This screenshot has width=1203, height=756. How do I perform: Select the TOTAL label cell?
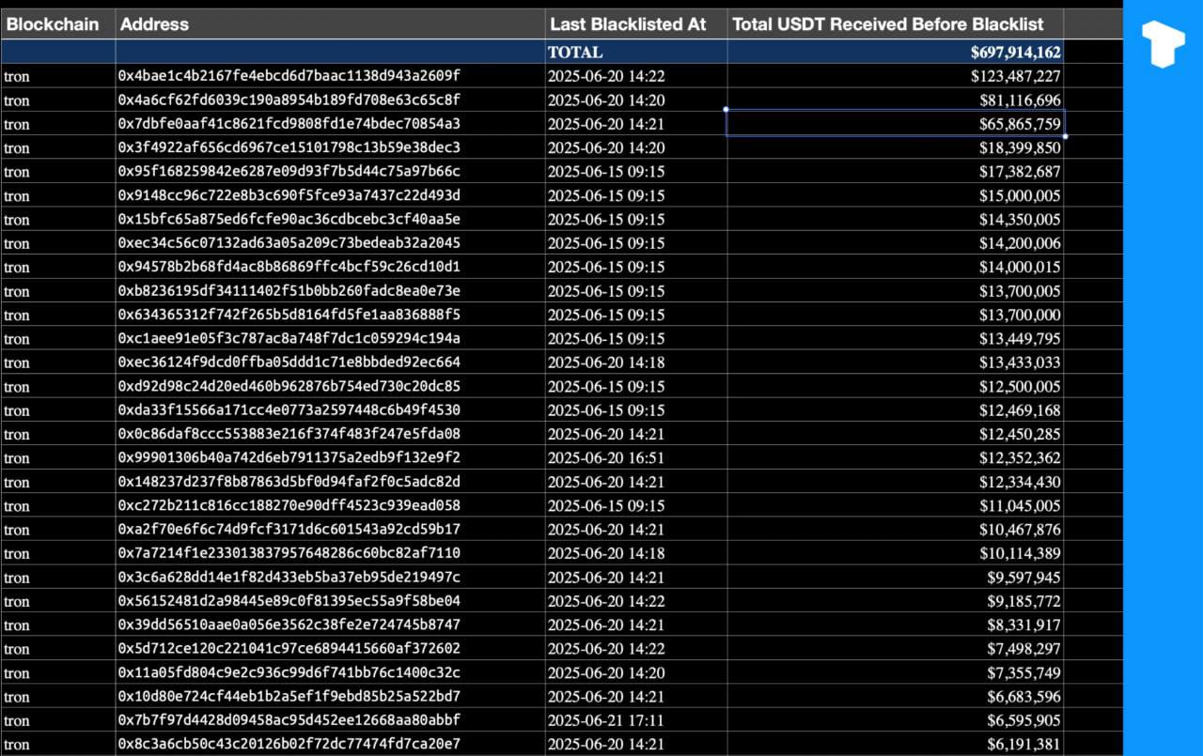(x=635, y=53)
